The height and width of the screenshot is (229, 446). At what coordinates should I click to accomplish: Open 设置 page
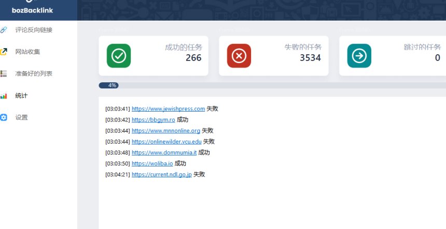point(21,117)
